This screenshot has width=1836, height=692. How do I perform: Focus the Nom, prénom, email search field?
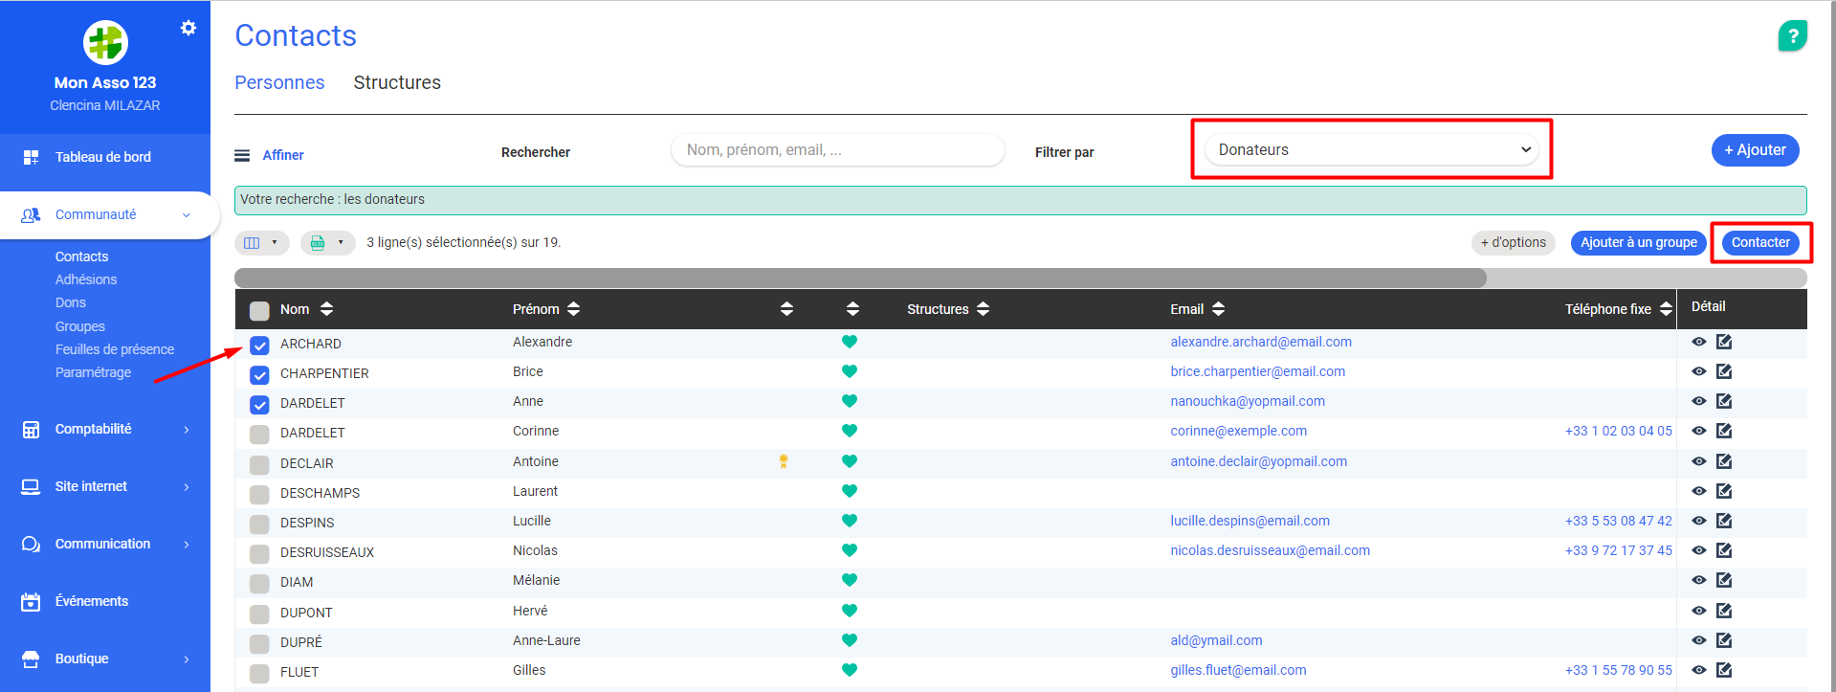click(x=838, y=149)
